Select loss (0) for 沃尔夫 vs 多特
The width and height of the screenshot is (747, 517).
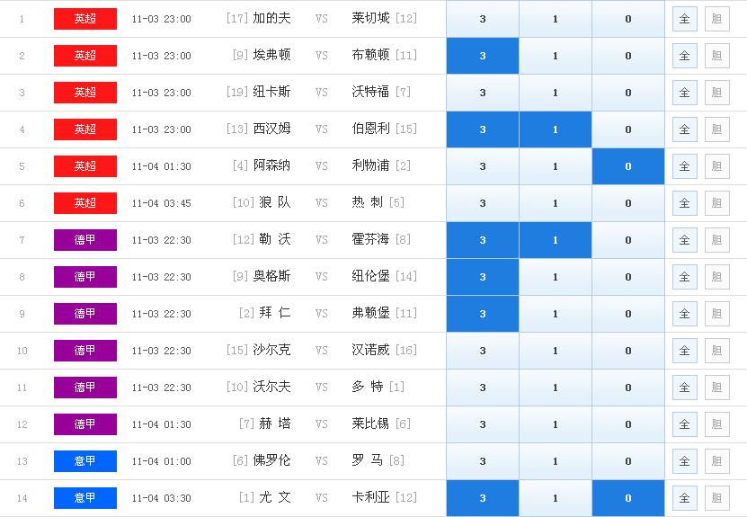pos(628,388)
